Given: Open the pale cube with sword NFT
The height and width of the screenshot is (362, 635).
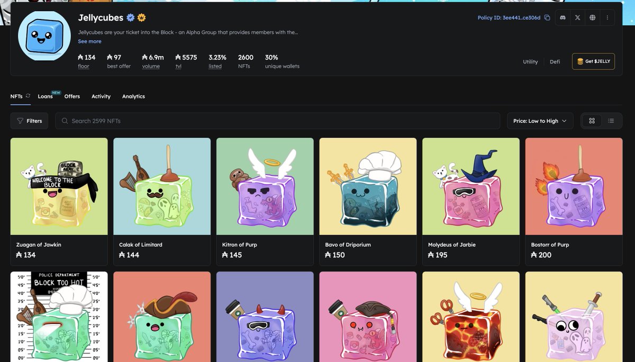Looking at the screenshot, I should click(x=574, y=317).
